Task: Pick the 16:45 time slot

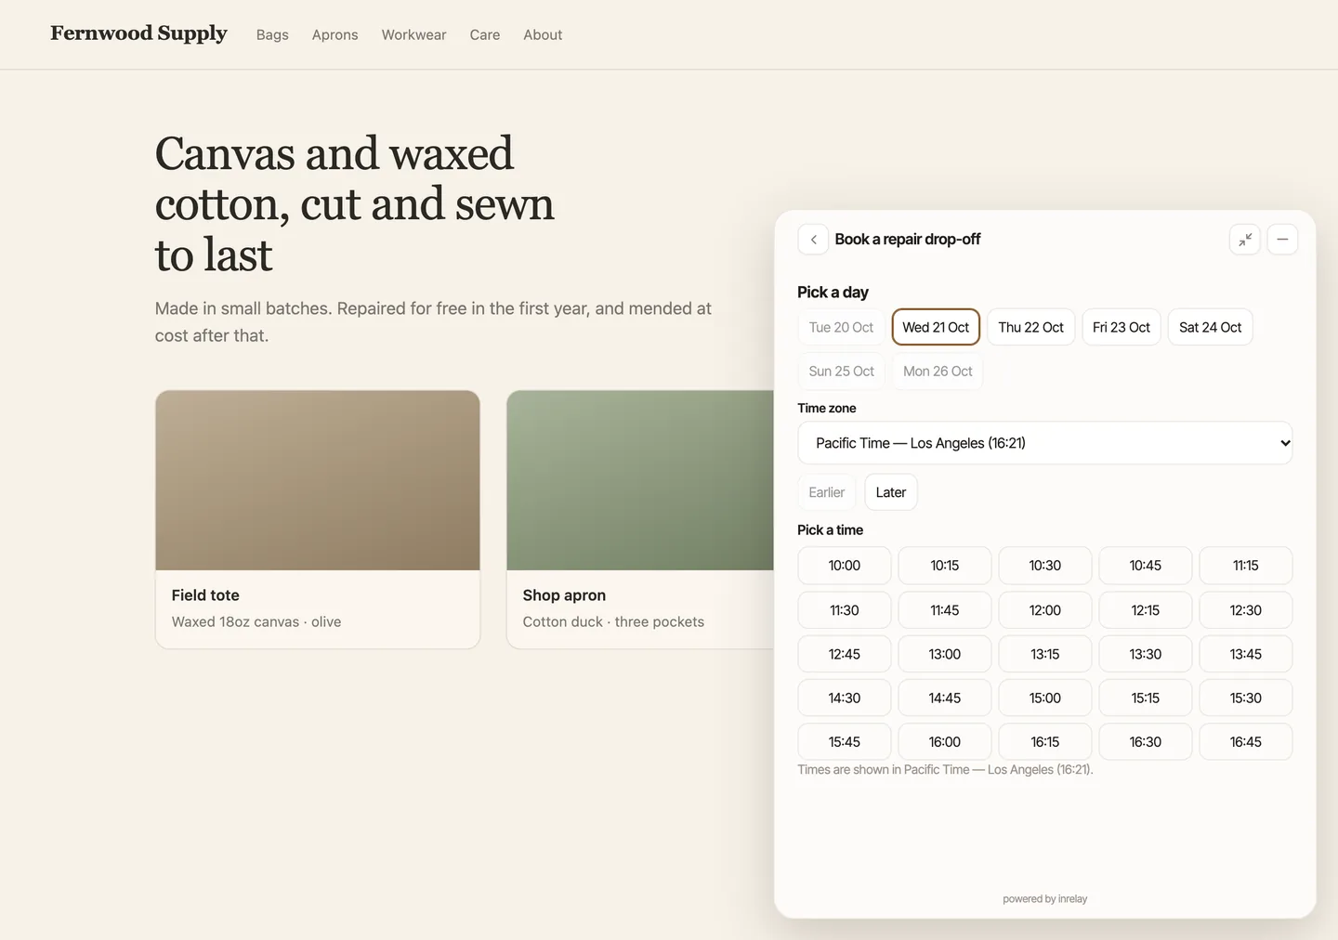Action: 1246,742
